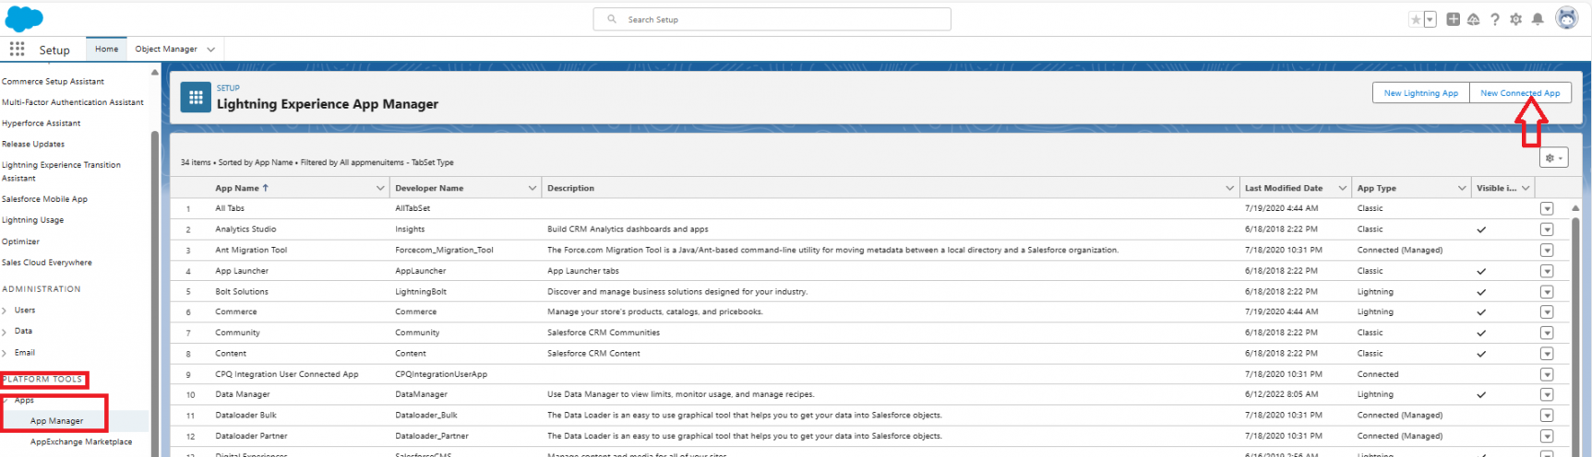Viewport: 1592px width, 457px height.
Task: Open the Global Actions plus icon
Action: click(1453, 19)
